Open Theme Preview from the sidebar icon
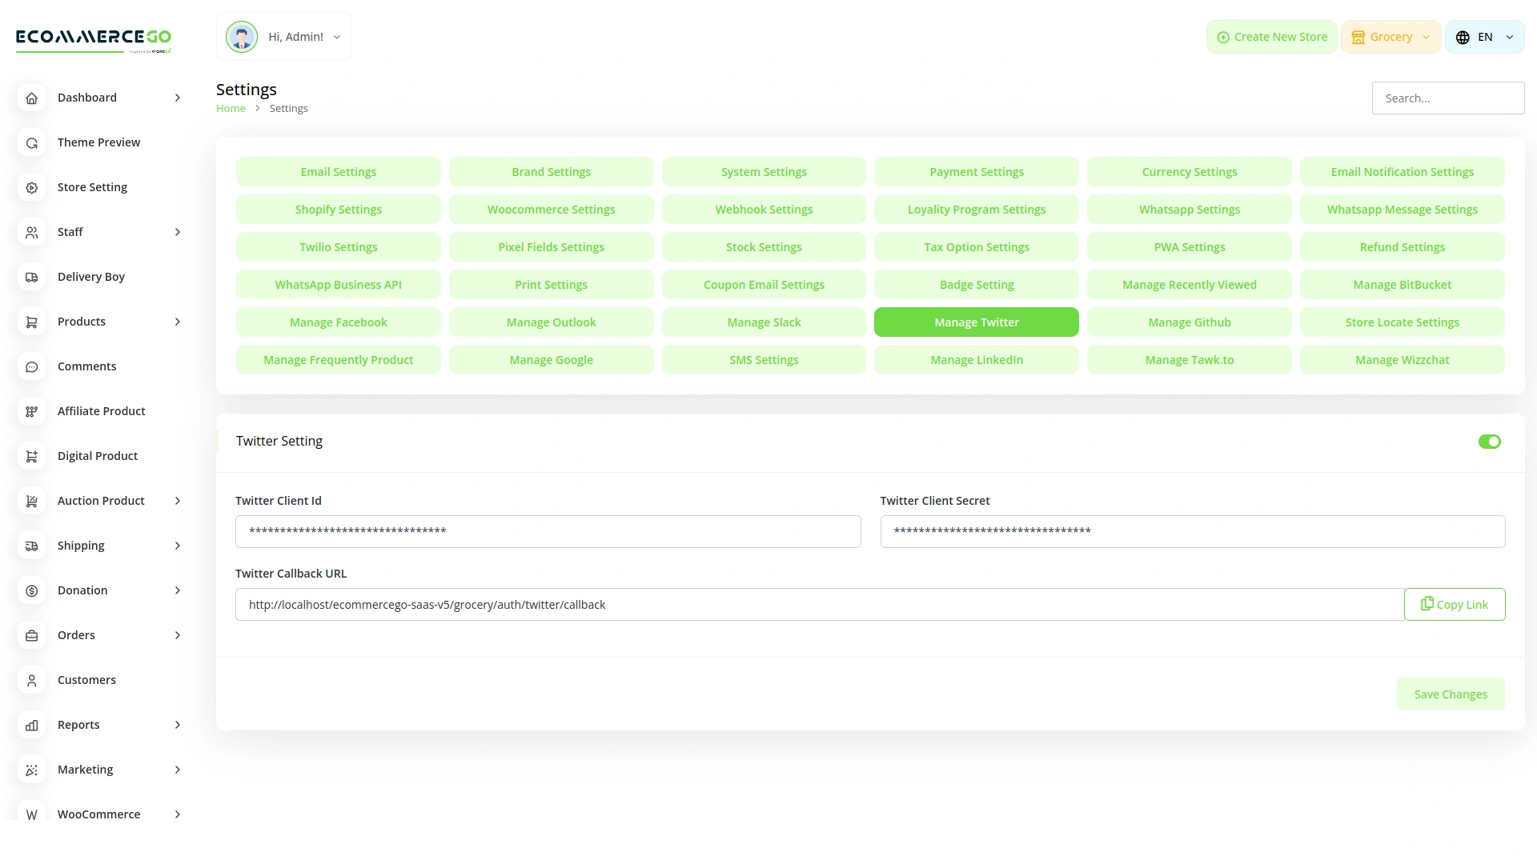1537x864 pixels. [31, 142]
